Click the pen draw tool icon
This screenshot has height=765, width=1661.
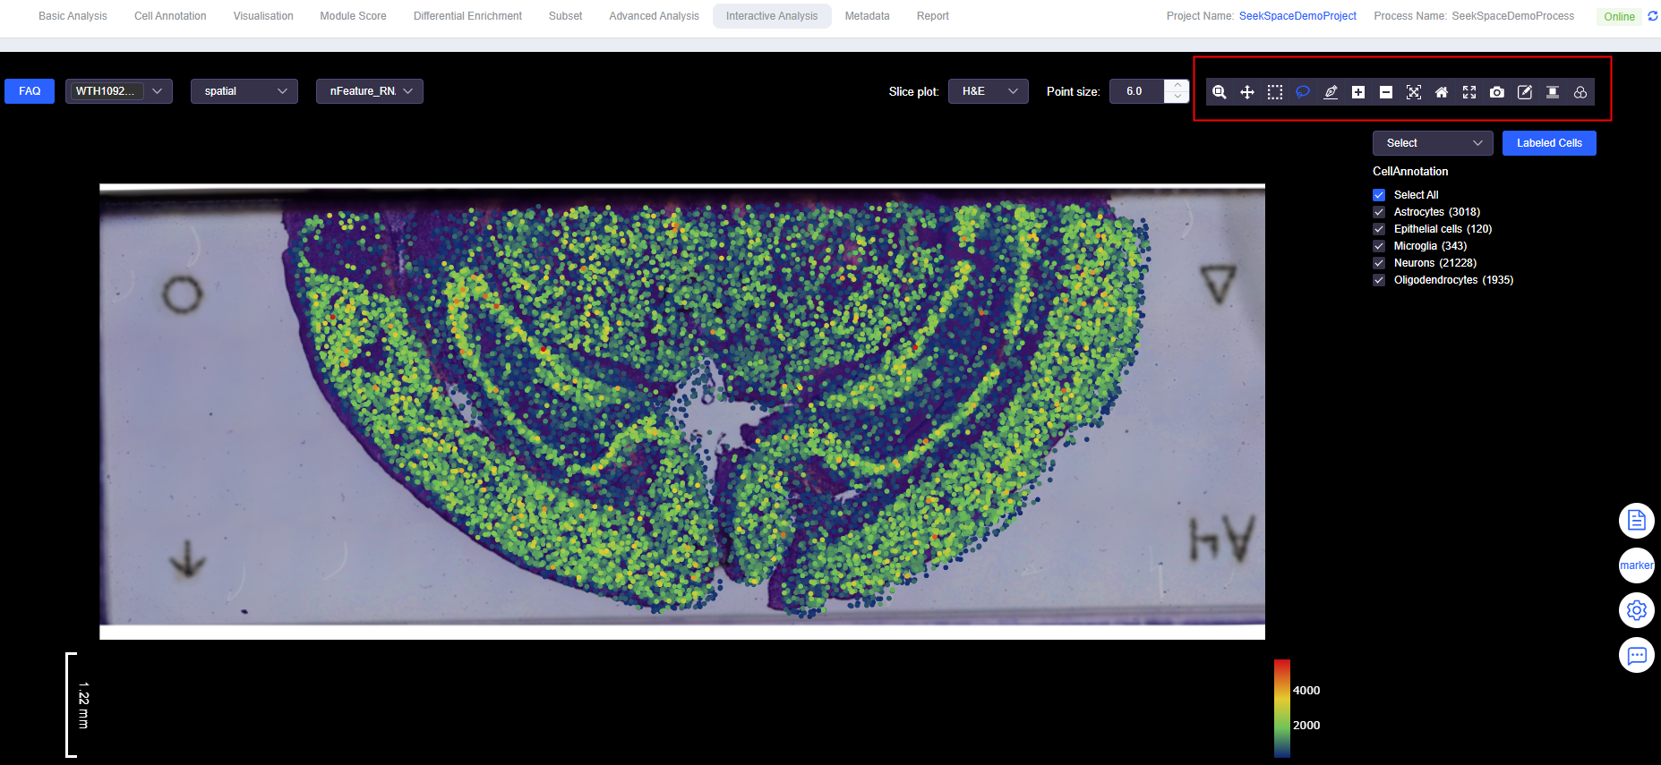(x=1331, y=92)
